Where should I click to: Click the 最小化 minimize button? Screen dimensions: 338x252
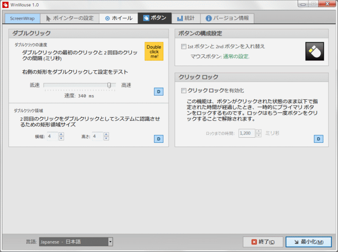click(309, 242)
